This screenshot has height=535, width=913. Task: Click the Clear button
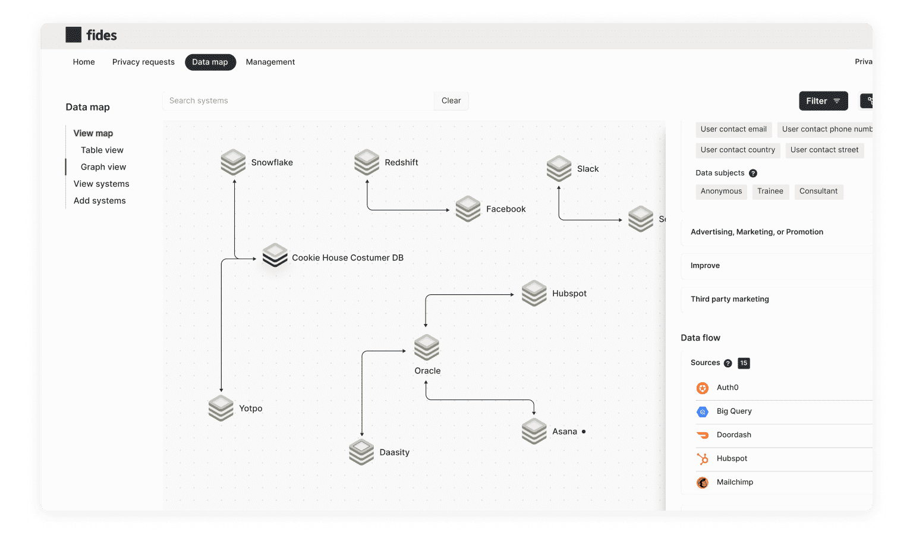(x=451, y=100)
